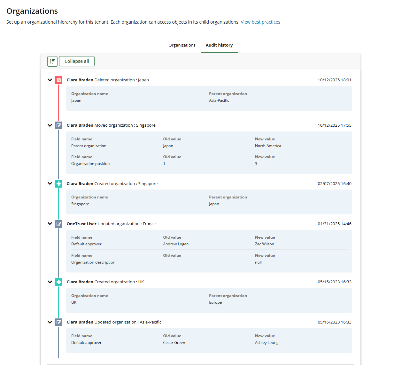This screenshot has width=402, height=365.
Task: Collapse the Updated organization Asia-Pacific entry
Action: point(50,322)
